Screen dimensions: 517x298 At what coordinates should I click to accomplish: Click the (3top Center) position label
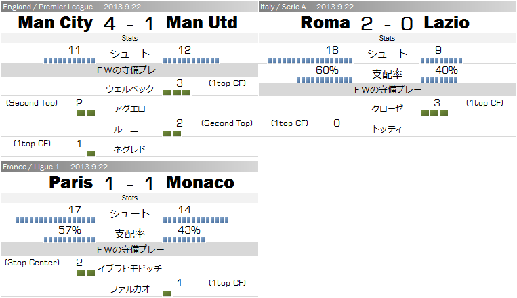[32, 263]
